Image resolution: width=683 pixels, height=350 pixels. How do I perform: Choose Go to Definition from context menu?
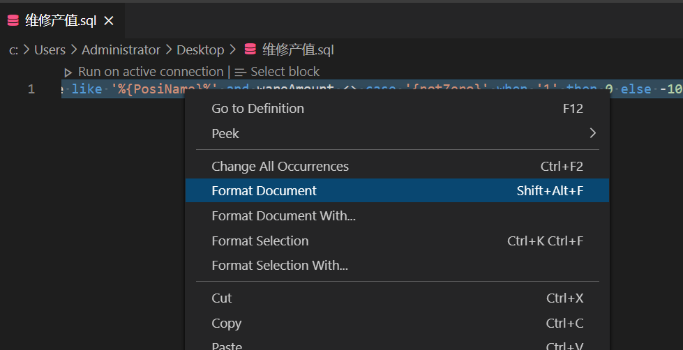(397, 108)
